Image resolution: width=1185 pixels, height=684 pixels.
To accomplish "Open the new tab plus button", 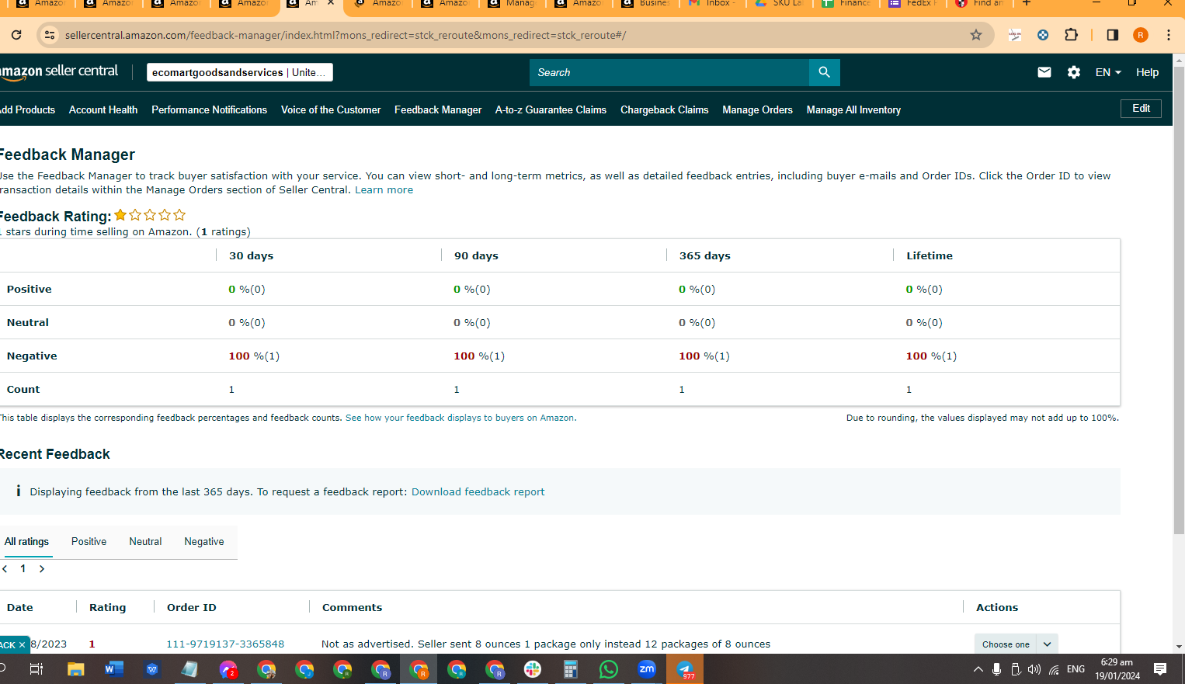I will pos(1027,3).
